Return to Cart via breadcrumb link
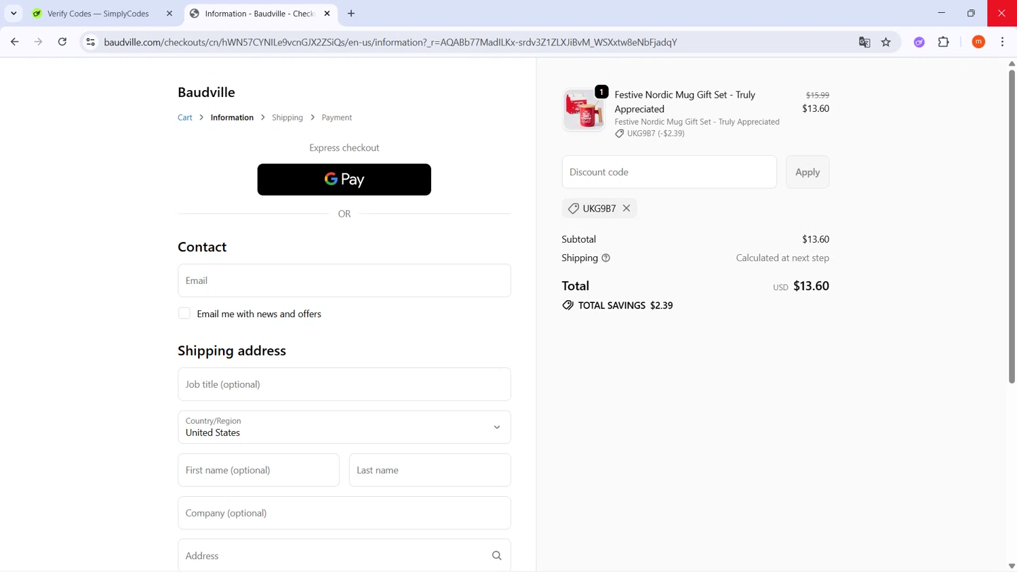Viewport: 1017px width, 572px height. pos(185,117)
